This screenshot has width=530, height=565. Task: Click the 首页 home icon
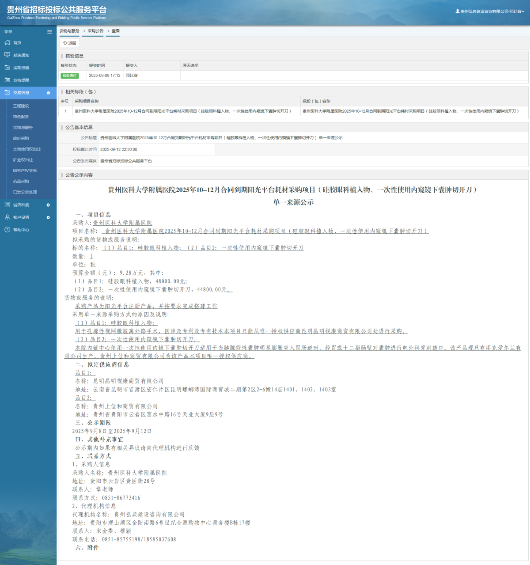click(7, 43)
